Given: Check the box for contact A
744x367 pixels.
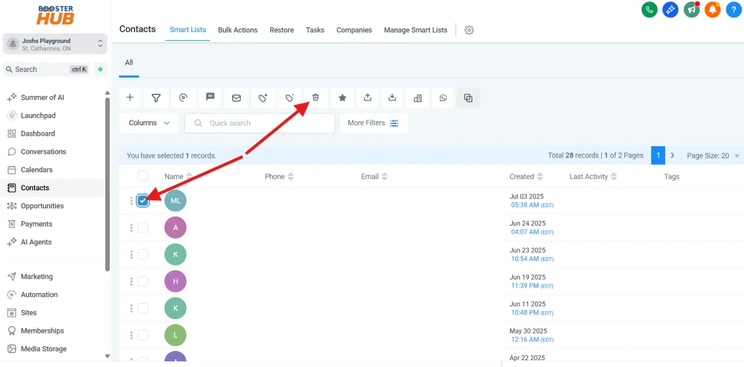Looking at the screenshot, I should click(x=143, y=228).
